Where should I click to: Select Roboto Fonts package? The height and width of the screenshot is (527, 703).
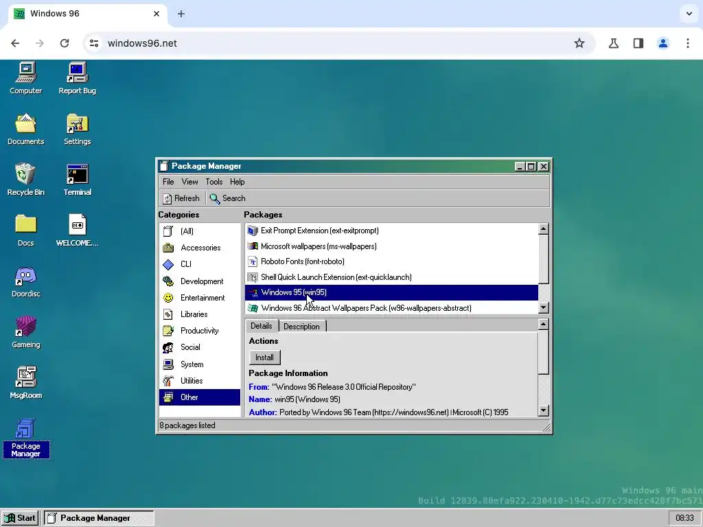click(x=391, y=261)
